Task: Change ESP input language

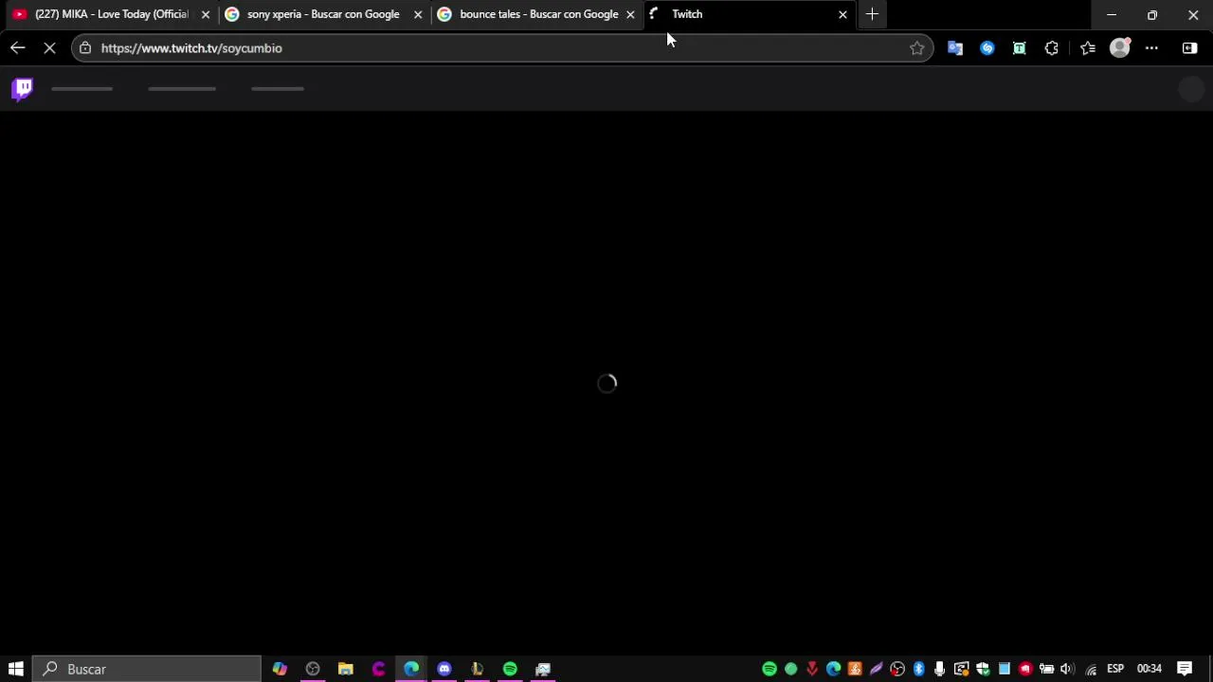Action: point(1115,669)
